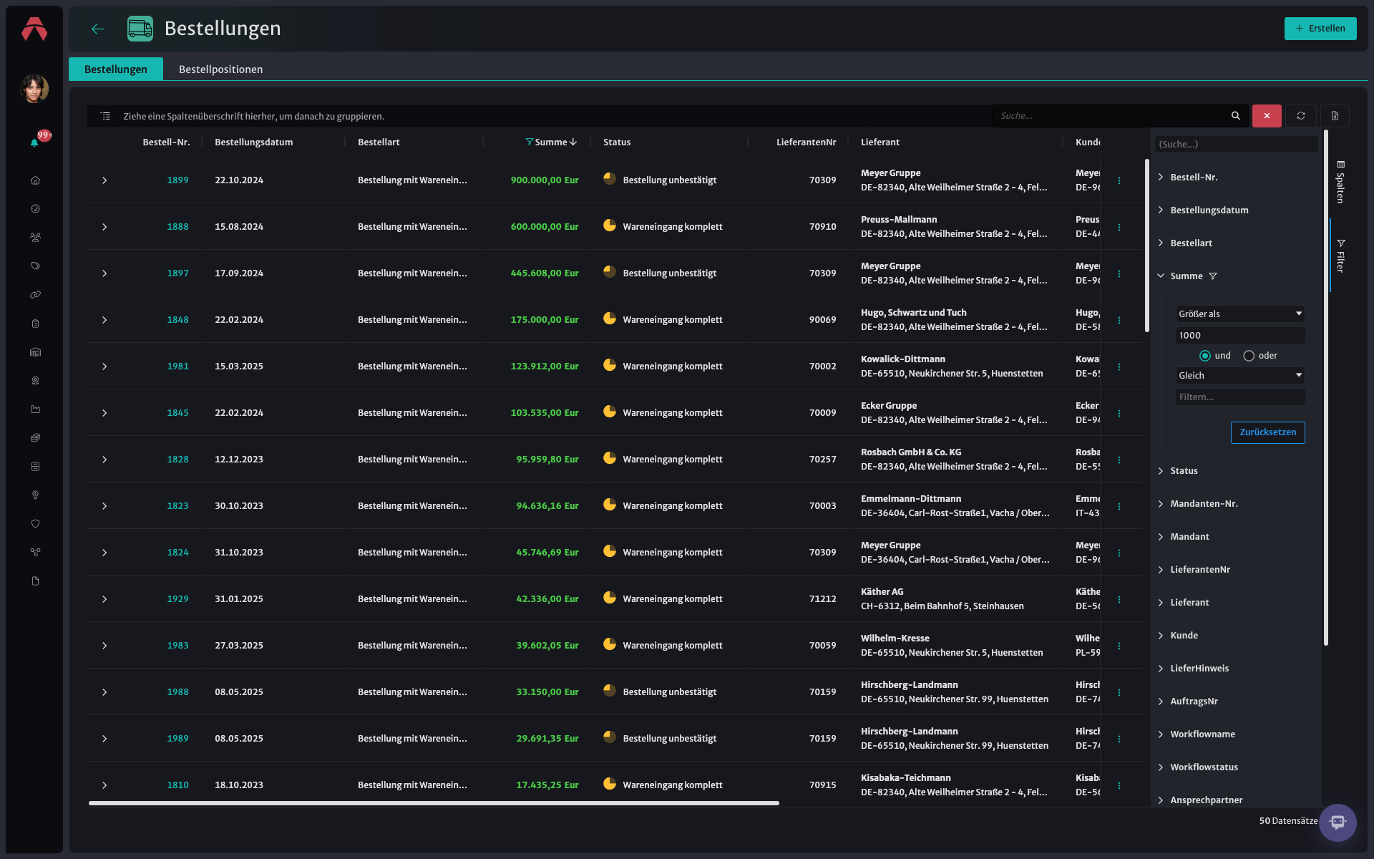Viewport: 1374px width, 859px height.
Task: Switch to the Bestellpositionen tab
Action: pyautogui.click(x=220, y=69)
